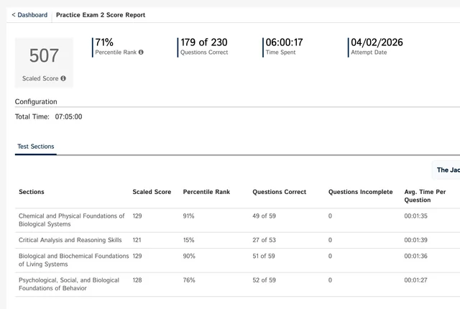Click the Scaled Score column header
This screenshot has width=460, height=309.
point(152,192)
